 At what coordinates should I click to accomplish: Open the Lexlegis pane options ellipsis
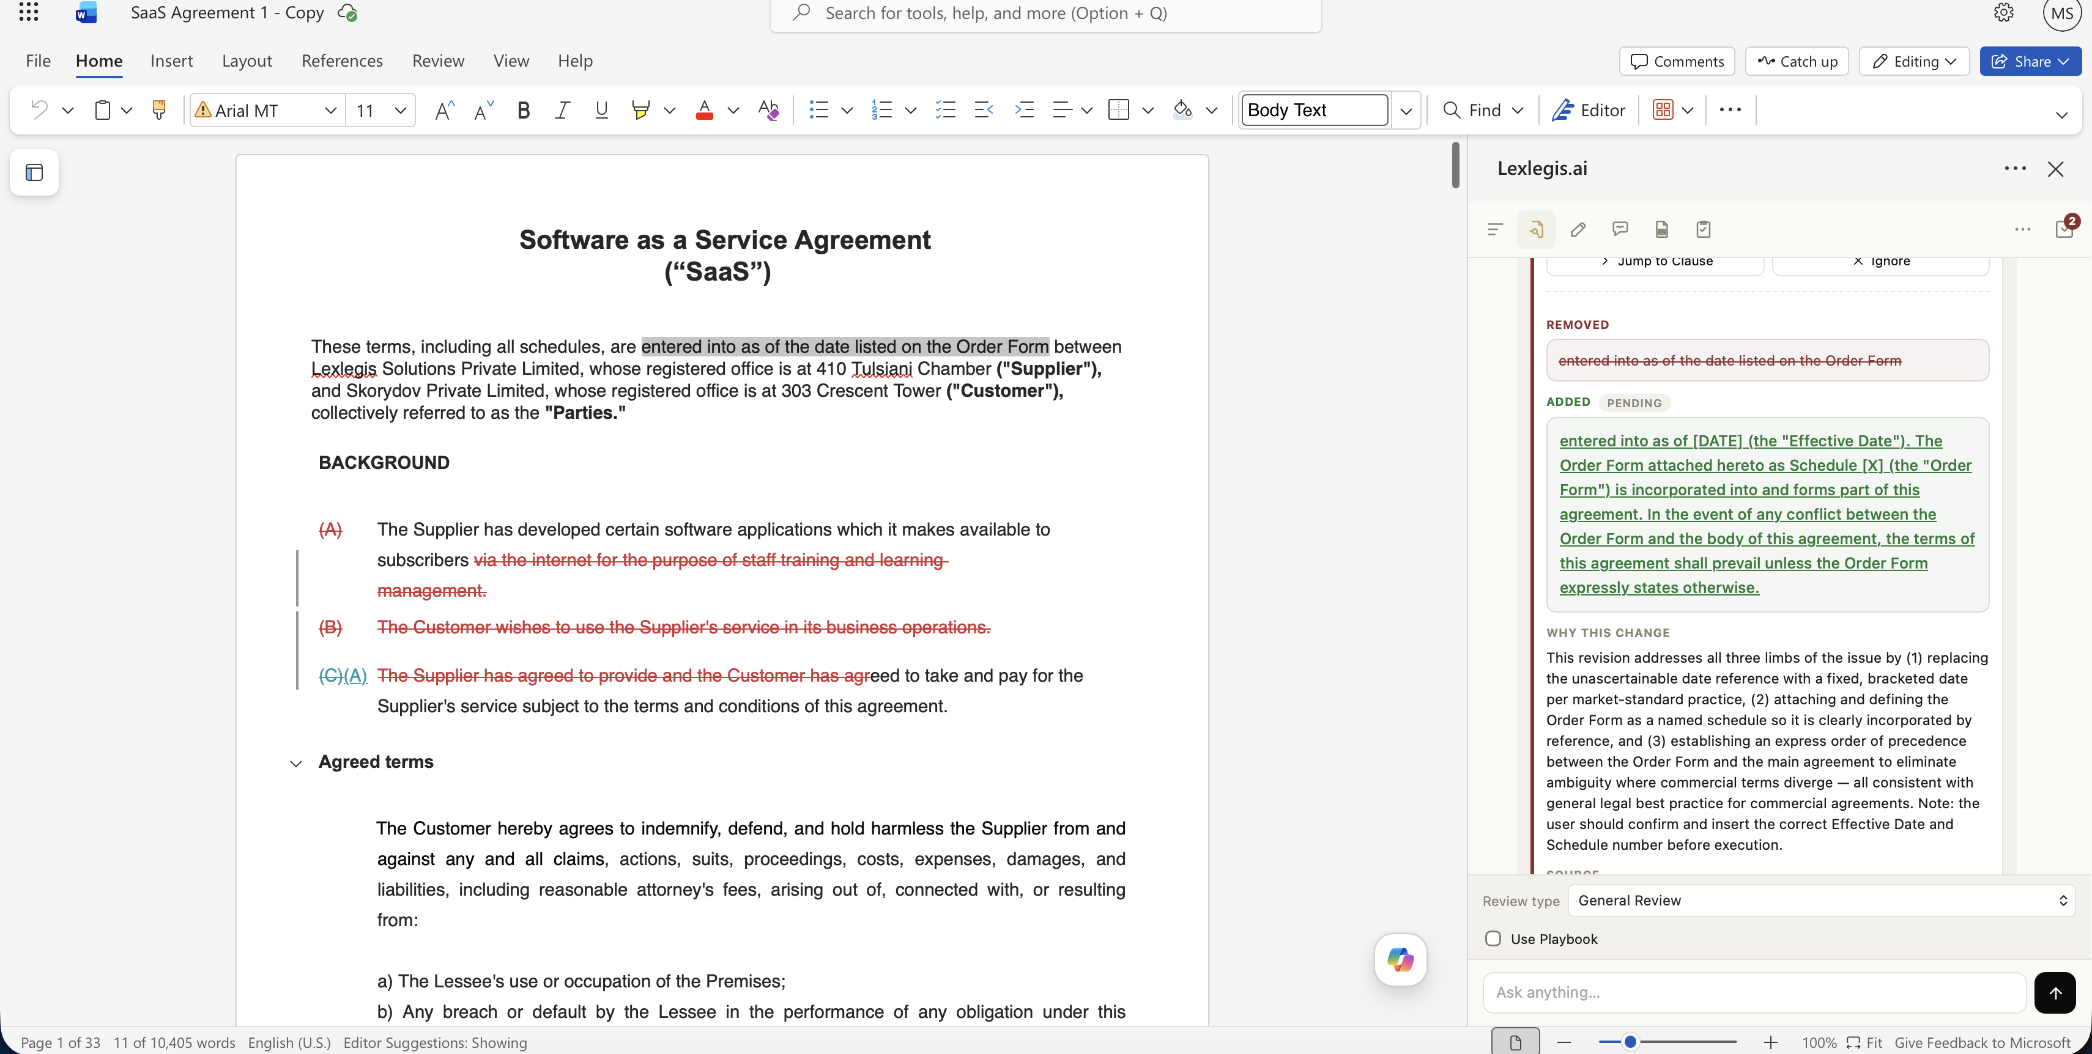(2015, 169)
